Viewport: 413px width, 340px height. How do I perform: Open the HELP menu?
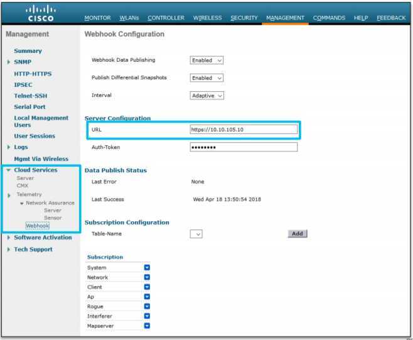tap(361, 18)
